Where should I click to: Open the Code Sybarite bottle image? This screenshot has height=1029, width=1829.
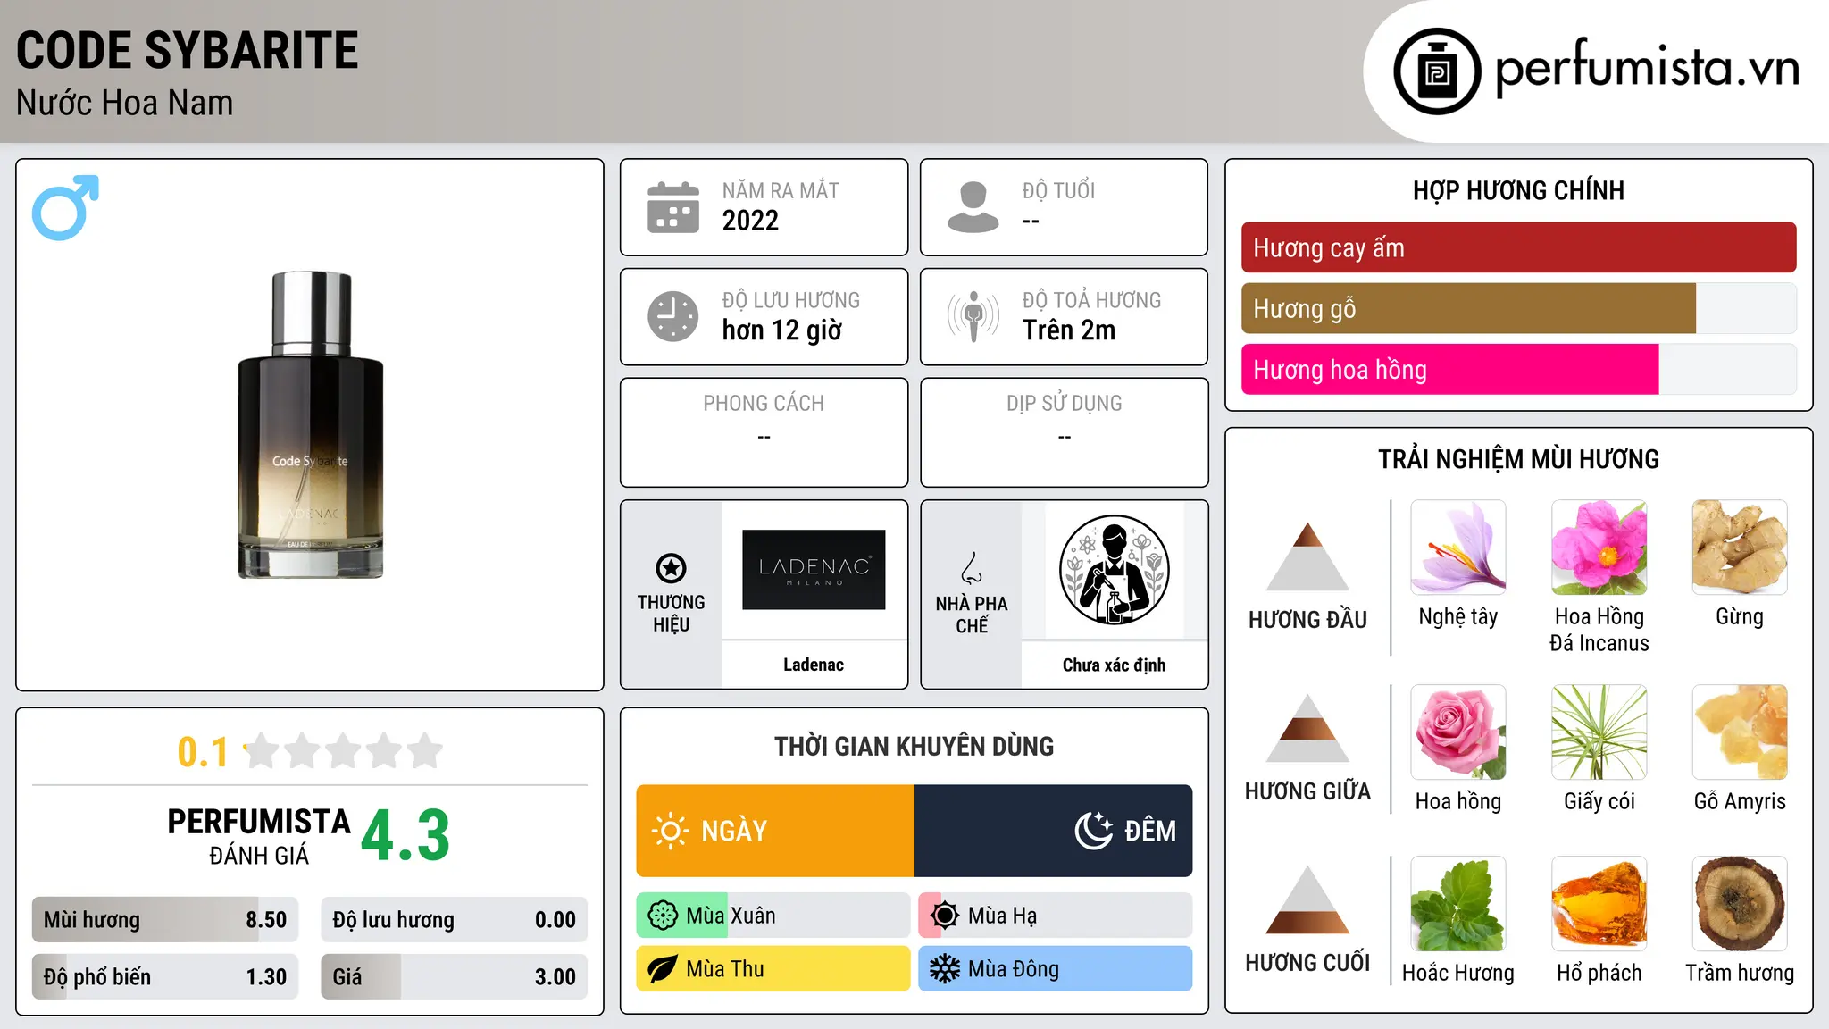[310, 425]
